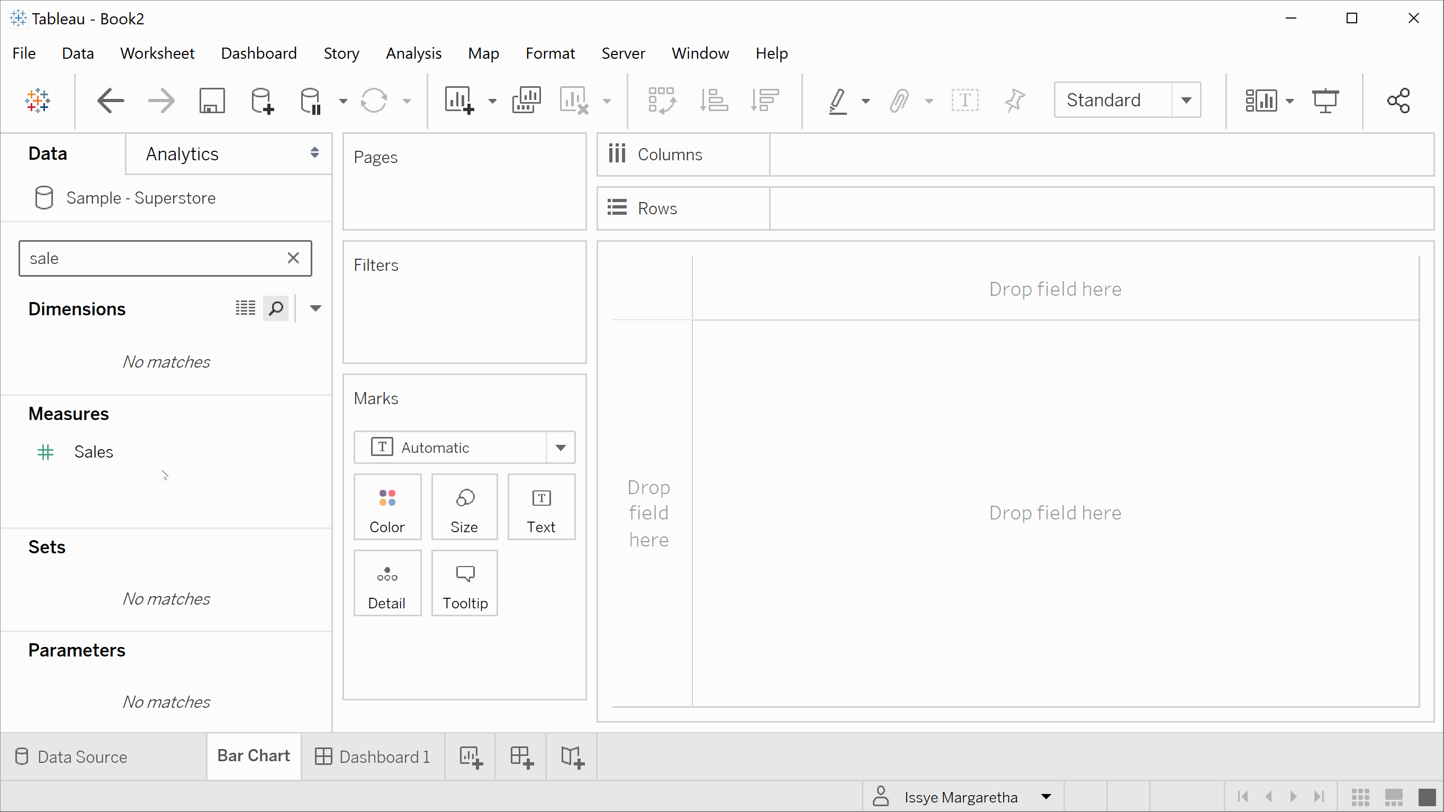Click the present mode icon
The image size is (1444, 812).
[x=1328, y=100]
